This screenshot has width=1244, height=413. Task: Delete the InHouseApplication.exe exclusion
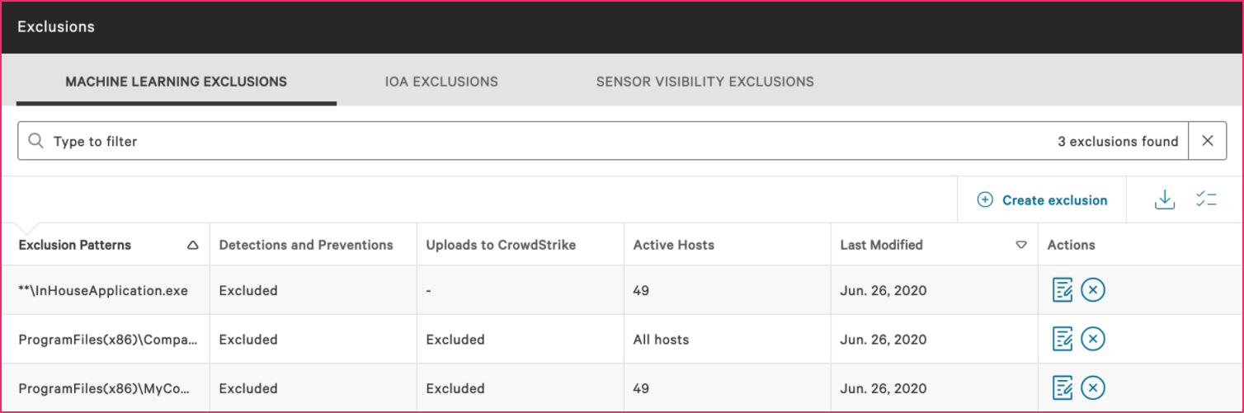[1093, 290]
